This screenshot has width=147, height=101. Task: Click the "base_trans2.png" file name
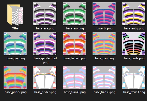(104, 92)
